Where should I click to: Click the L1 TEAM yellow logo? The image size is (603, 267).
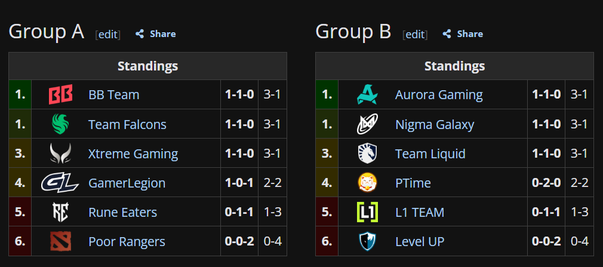coord(367,212)
